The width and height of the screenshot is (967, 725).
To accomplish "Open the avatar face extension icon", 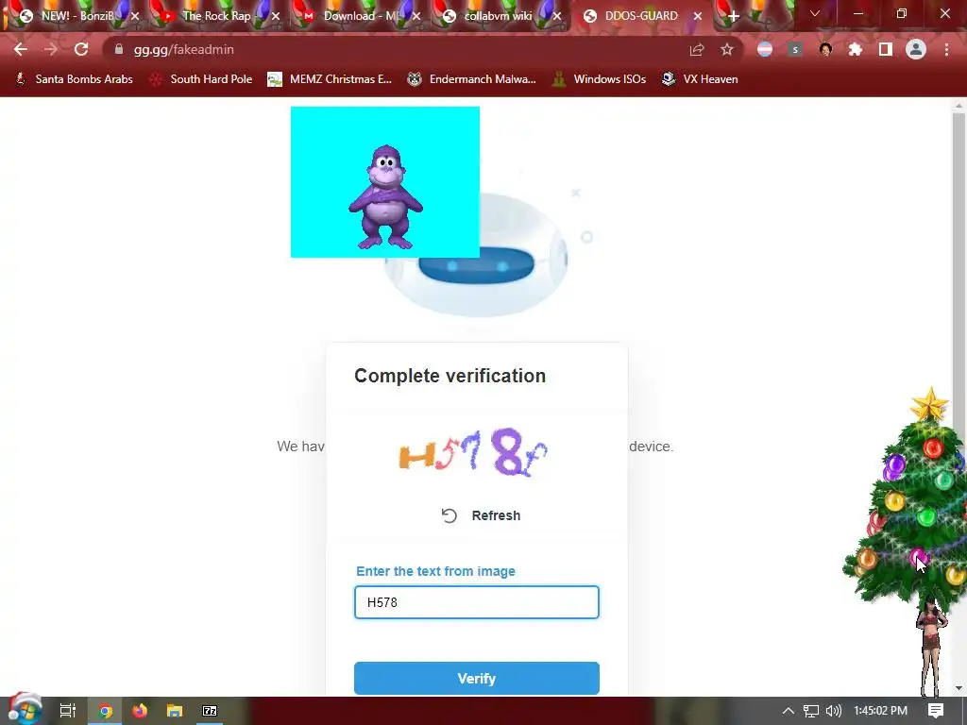I will click(825, 49).
